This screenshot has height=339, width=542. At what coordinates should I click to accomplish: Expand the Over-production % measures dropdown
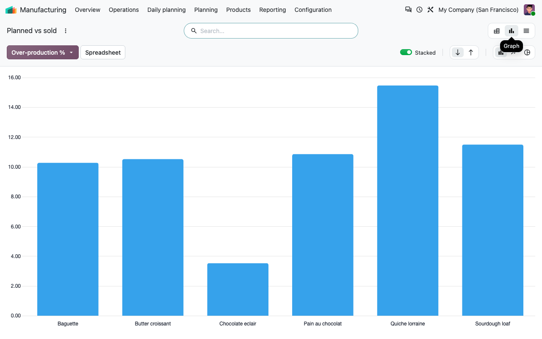point(43,53)
